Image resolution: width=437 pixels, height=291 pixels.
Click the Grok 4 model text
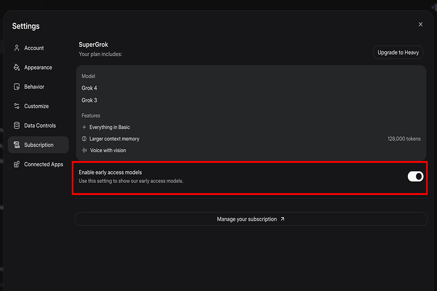click(89, 88)
